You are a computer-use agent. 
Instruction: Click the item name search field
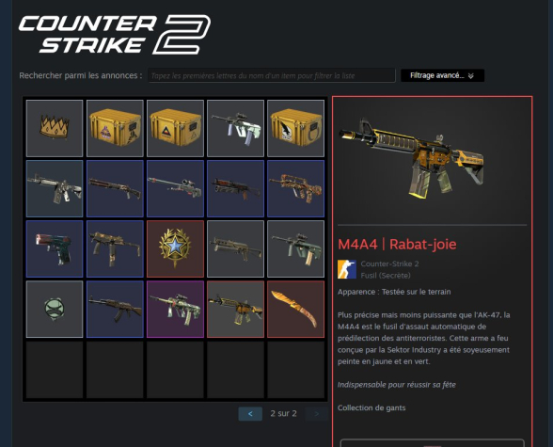coord(272,75)
